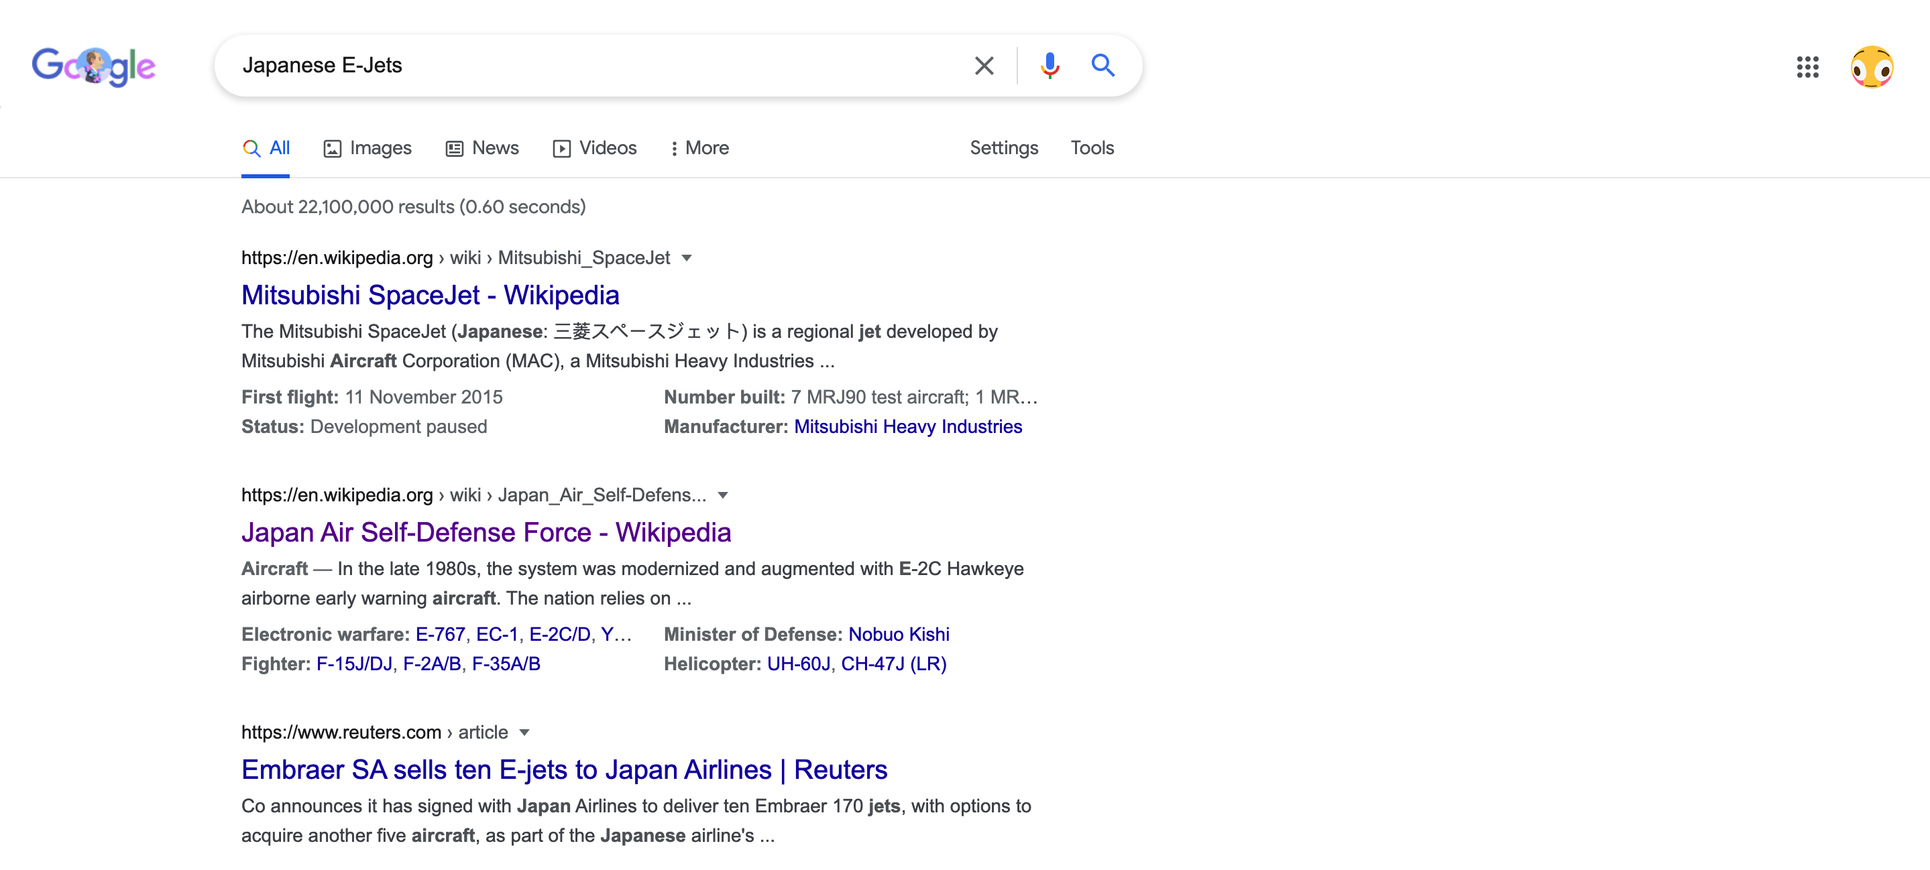Click the Google doodle logo
This screenshot has width=1930, height=870.
click(x=94, y=66)
